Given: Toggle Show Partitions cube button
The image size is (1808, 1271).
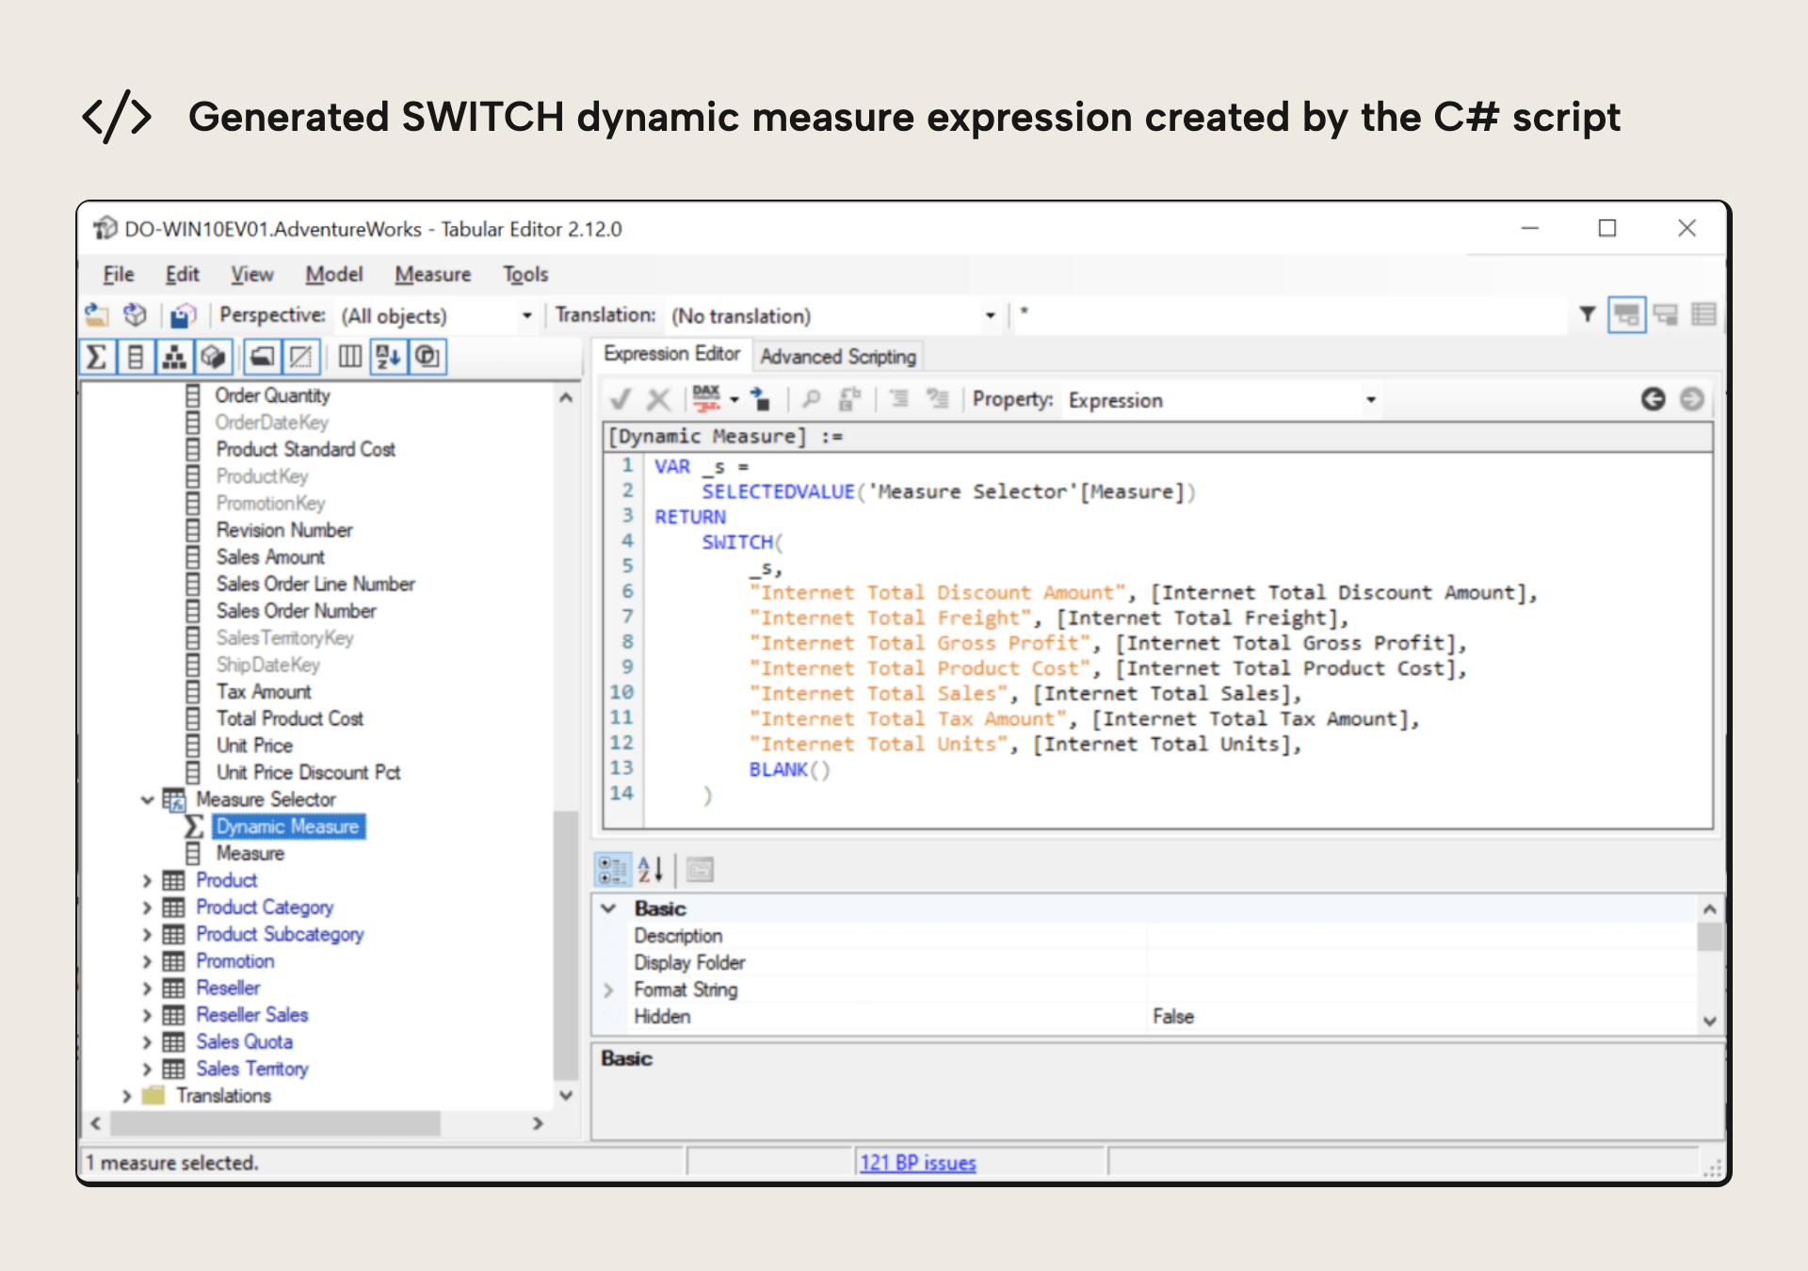Looking at the screenshot, I should [213, 357].
